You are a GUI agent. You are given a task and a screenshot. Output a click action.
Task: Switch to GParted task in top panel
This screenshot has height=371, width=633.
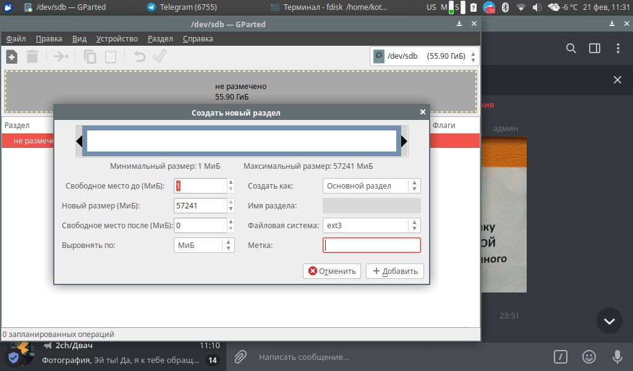(x=65, y=7)
